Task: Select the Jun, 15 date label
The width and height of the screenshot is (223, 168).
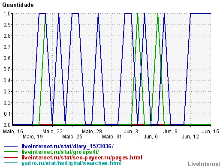Action: 210,132
